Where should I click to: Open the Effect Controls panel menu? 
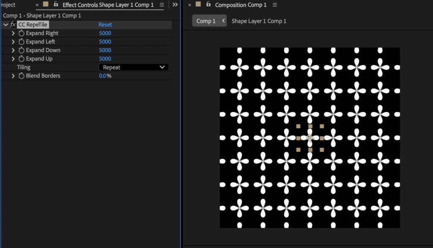click(x=162, y=5)
